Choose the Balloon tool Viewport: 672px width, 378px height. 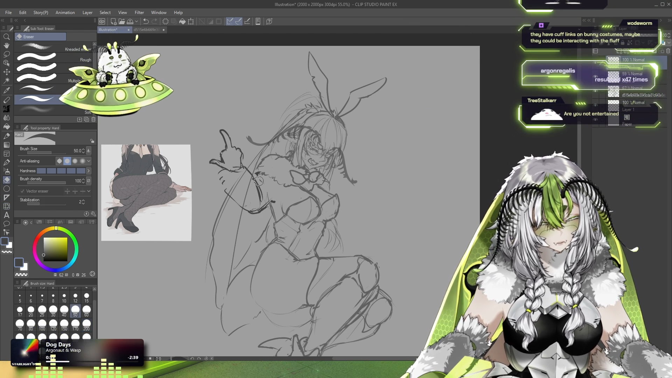point(6,224)
